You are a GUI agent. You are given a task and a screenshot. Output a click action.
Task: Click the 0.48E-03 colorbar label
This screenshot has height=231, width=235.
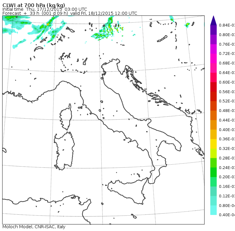pyautogui.click(x=227, y=111)
